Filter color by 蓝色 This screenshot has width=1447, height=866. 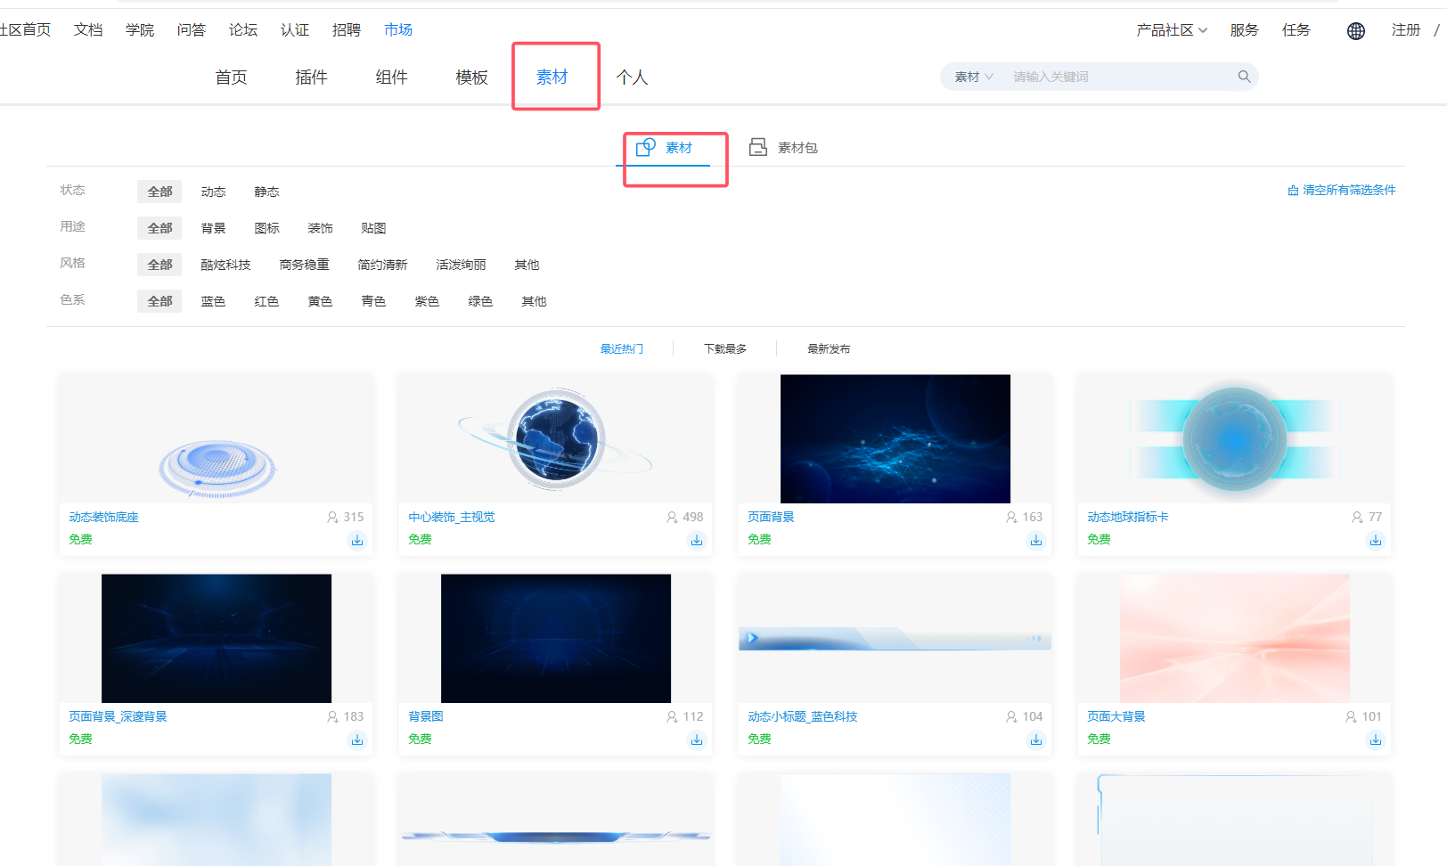point(213,301)
